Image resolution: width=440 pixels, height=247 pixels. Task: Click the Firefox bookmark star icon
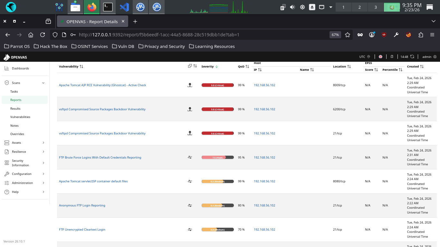click(x=348, y=35)
